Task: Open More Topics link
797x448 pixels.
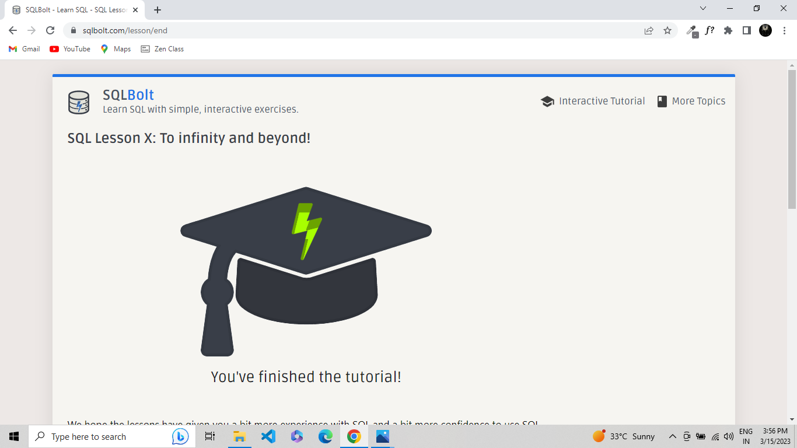Action: pyautogui.click(x=691, y=101)
